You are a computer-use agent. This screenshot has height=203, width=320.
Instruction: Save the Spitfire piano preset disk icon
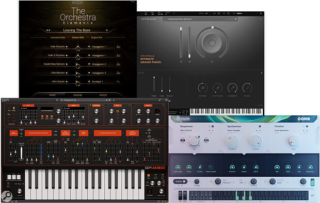point(235,19)
